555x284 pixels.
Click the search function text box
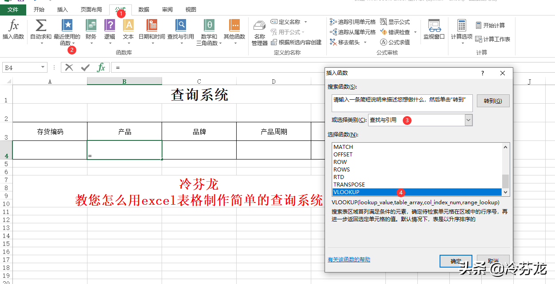[x=402, y=103]
